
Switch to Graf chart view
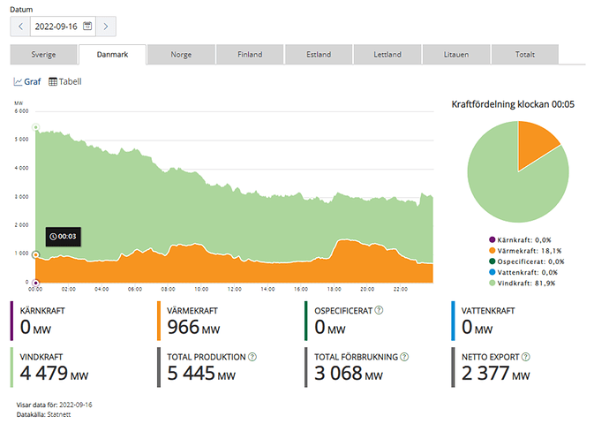pyautogui.click(x=27, y=81)
